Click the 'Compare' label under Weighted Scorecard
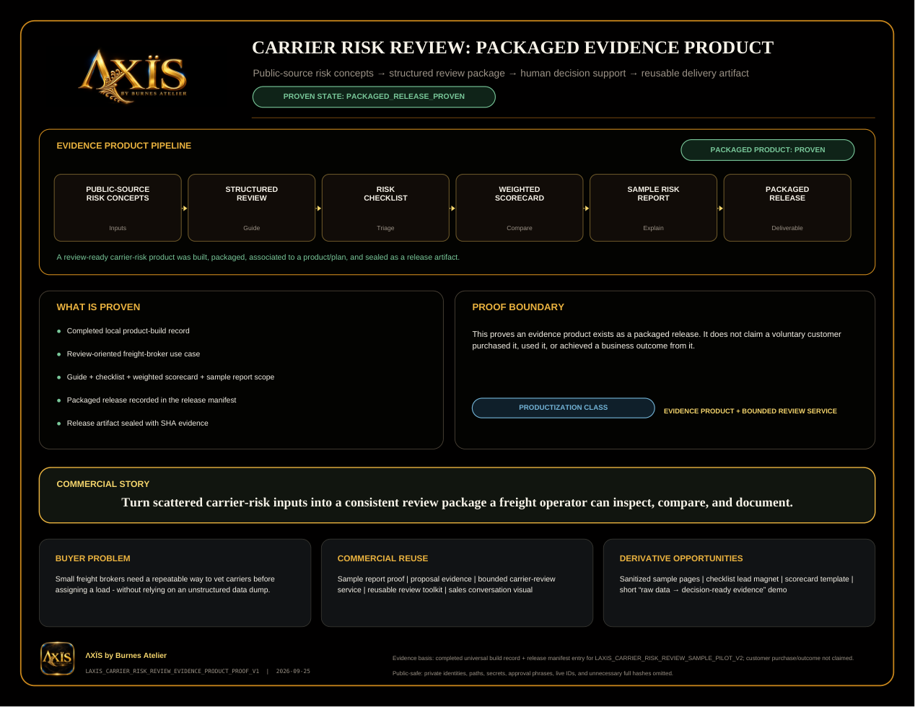Screen dimensions: 915x707 [x=520, y=228]
